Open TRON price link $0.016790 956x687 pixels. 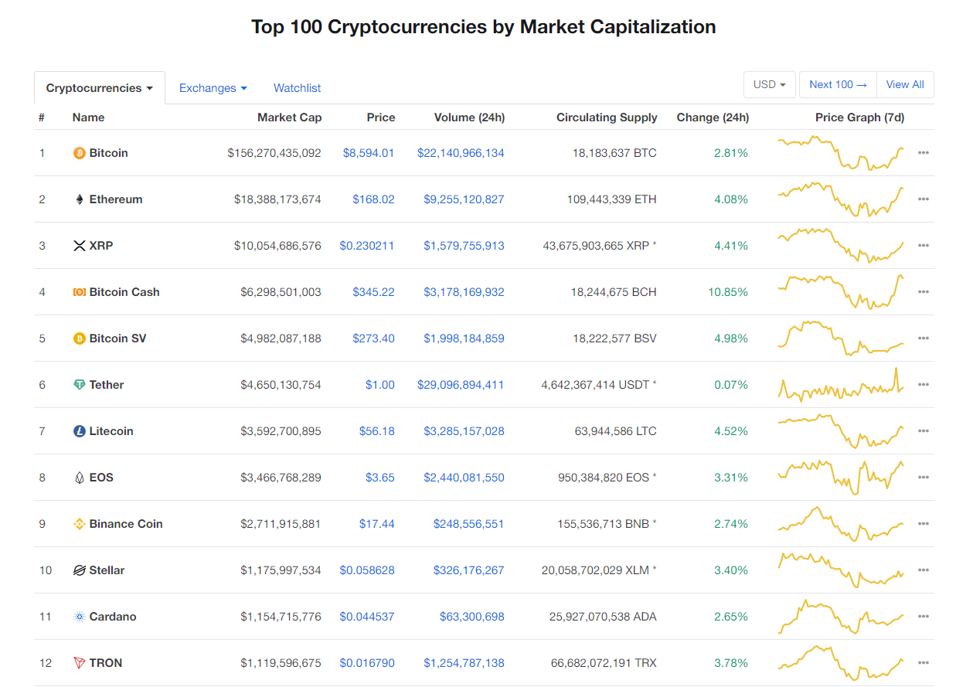tap(367, 663)
